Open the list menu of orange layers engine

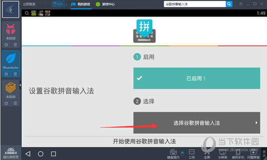tap(15, 103)
